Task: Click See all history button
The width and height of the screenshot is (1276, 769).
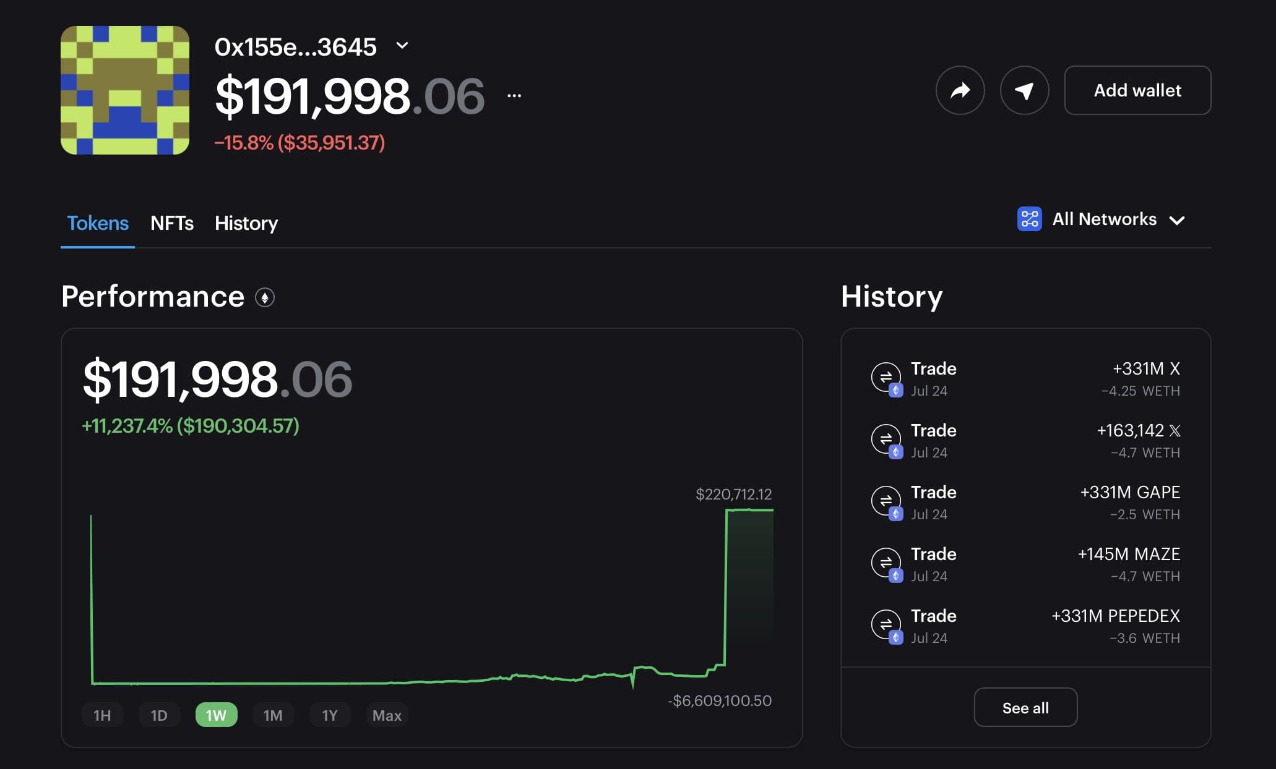Action: point(1025,708)
